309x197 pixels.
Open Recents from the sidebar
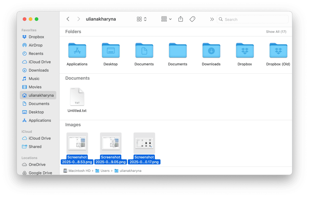pos(36,53)
